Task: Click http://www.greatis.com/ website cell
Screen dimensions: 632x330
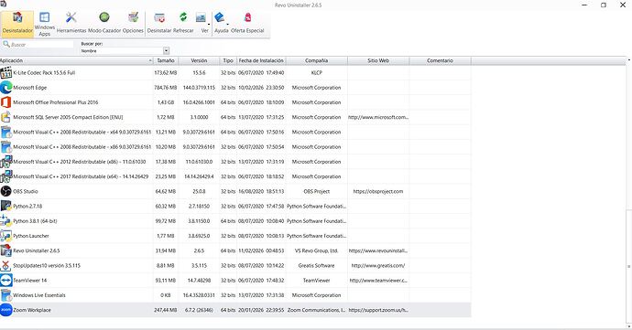Action: [x=378, y=266]
